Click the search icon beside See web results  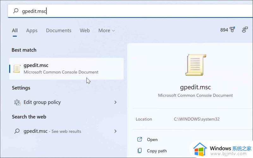[x=17, y=131]
